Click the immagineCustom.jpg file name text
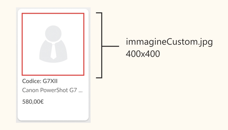The image size is (228, 130). pyautogui.click(x=169, y=43)
